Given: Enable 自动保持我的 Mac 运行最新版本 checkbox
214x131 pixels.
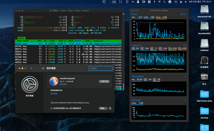Looking at the screenshot, I should coord(51,108).
